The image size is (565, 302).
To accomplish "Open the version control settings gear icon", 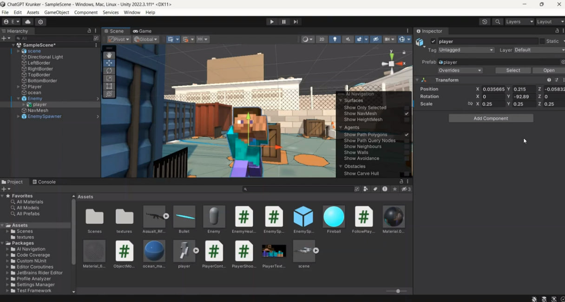I will 40,22.
